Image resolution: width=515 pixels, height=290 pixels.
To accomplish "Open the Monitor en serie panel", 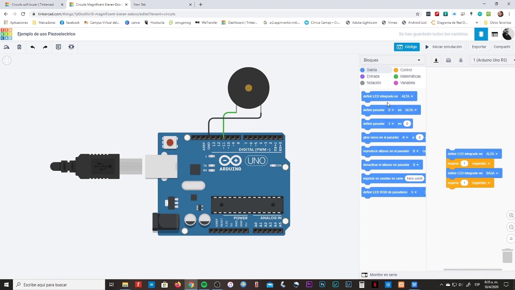I will (379, 275).
